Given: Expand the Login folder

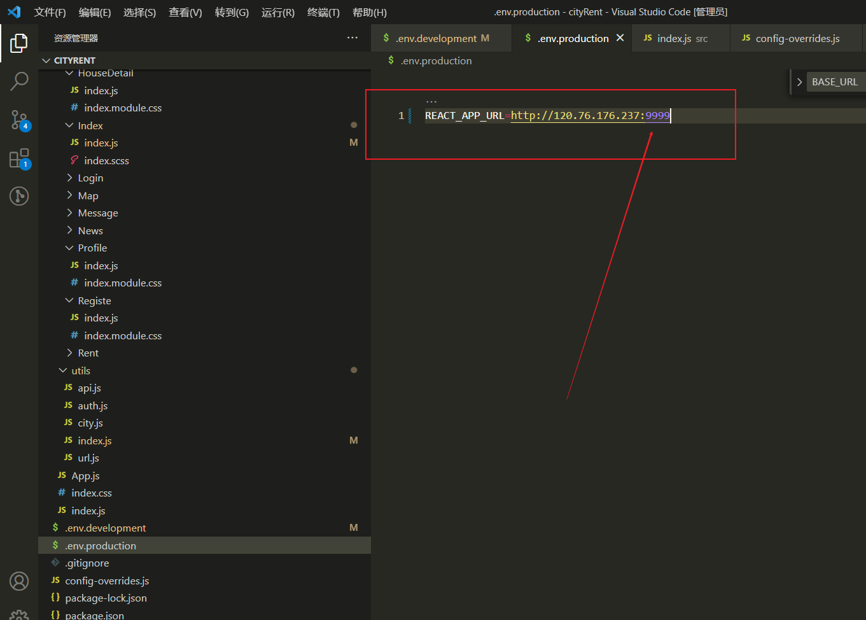Looking at the screenshot, I should [x=204, y=178].
